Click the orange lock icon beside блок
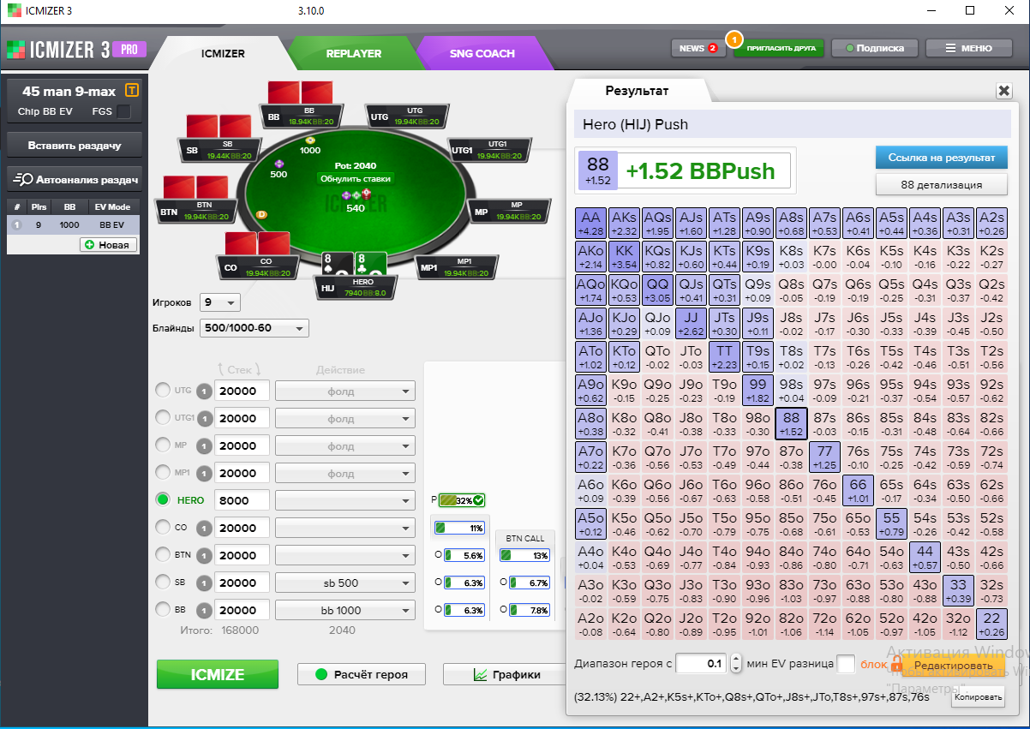The height and width of the screenshot is (729, 1030). 897,664
